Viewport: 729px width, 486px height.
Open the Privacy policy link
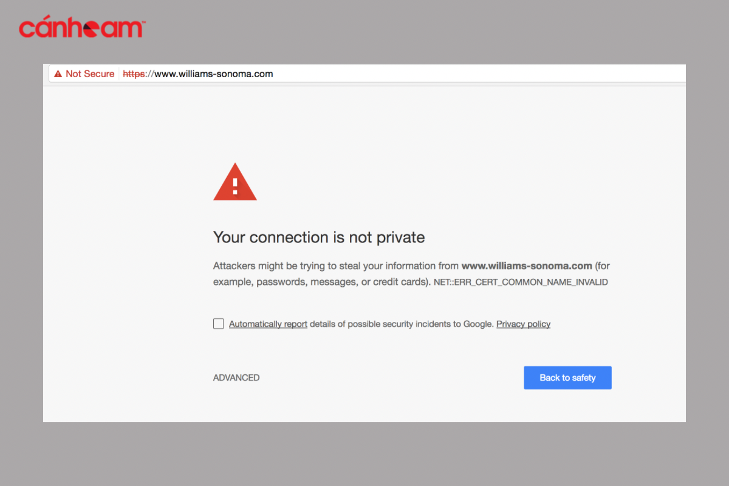tap(524, 324)
